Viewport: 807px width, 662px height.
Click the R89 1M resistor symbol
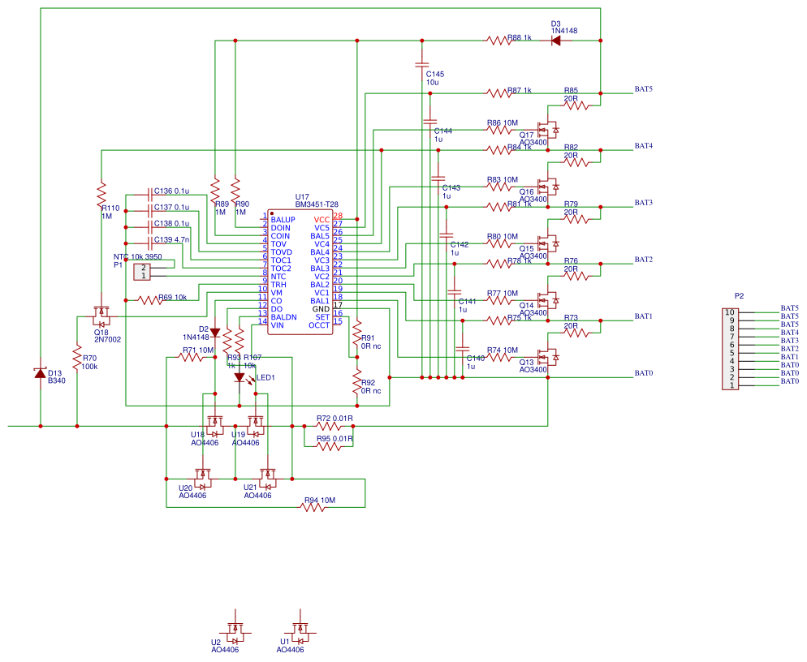click(215, 191)
